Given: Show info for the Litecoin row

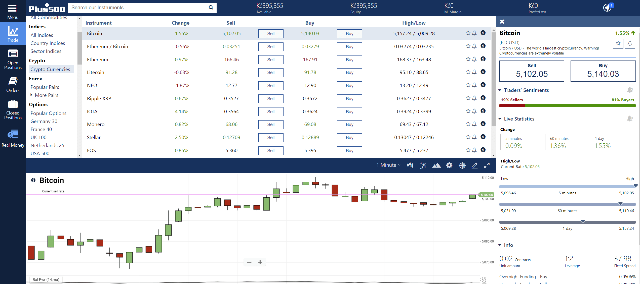Looking at the screenshot, I should (483, 72).
